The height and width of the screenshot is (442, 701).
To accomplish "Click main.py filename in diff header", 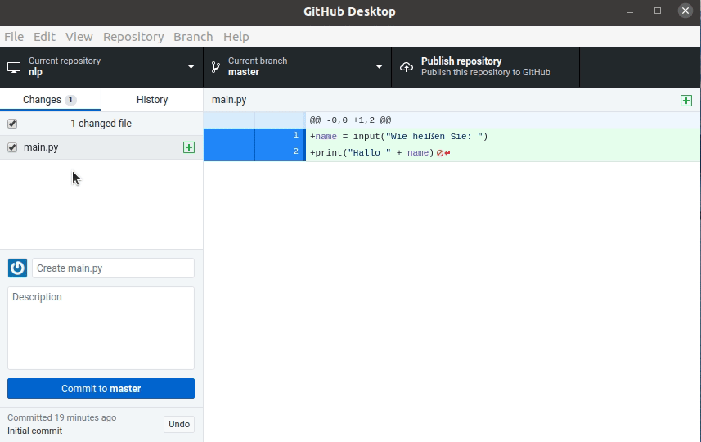I will coord(229,100).
